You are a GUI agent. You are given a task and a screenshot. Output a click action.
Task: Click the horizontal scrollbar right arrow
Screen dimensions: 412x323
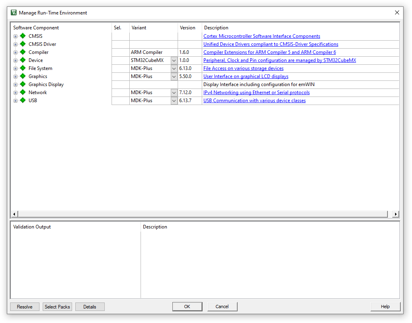coord(395,214)
